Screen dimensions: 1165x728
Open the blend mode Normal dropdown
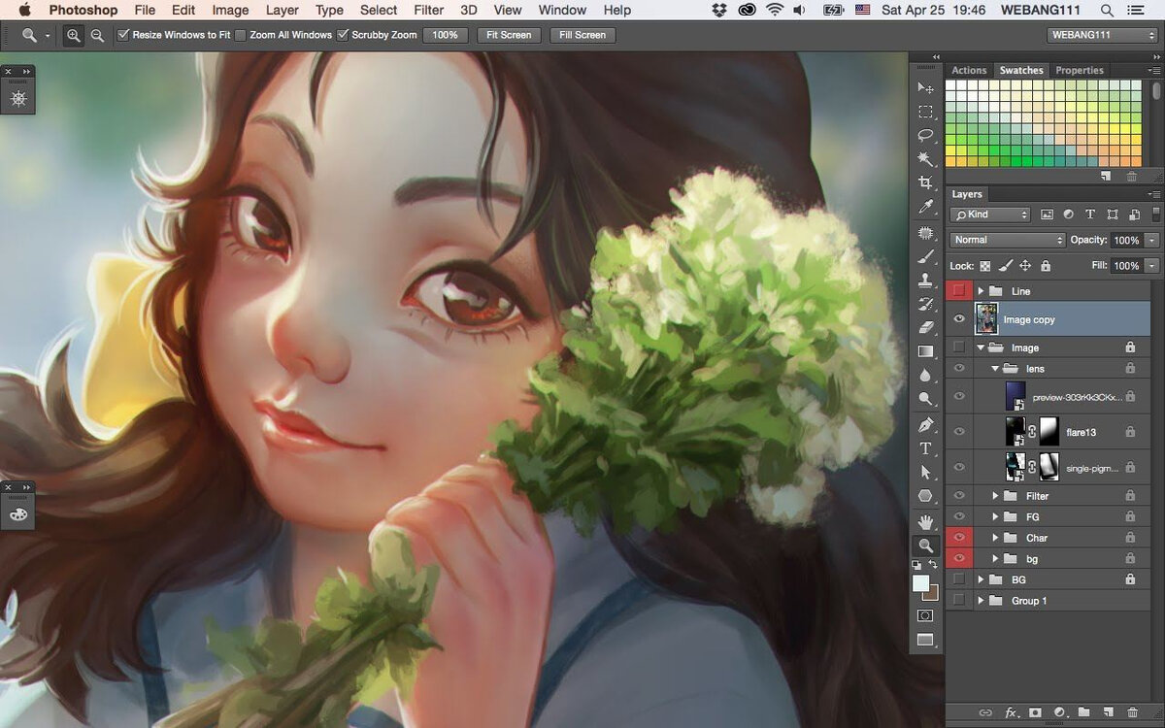(1008, 240)
